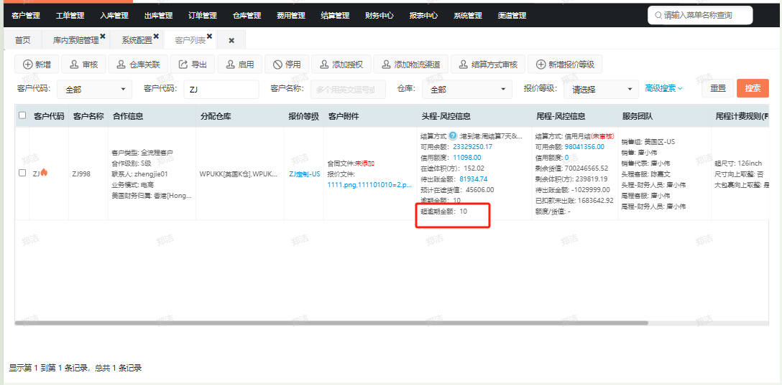The width and height of the screenshot is (782, 385).
Task: Click the 头程-风控信息 column header
Action: click(446, 116)
